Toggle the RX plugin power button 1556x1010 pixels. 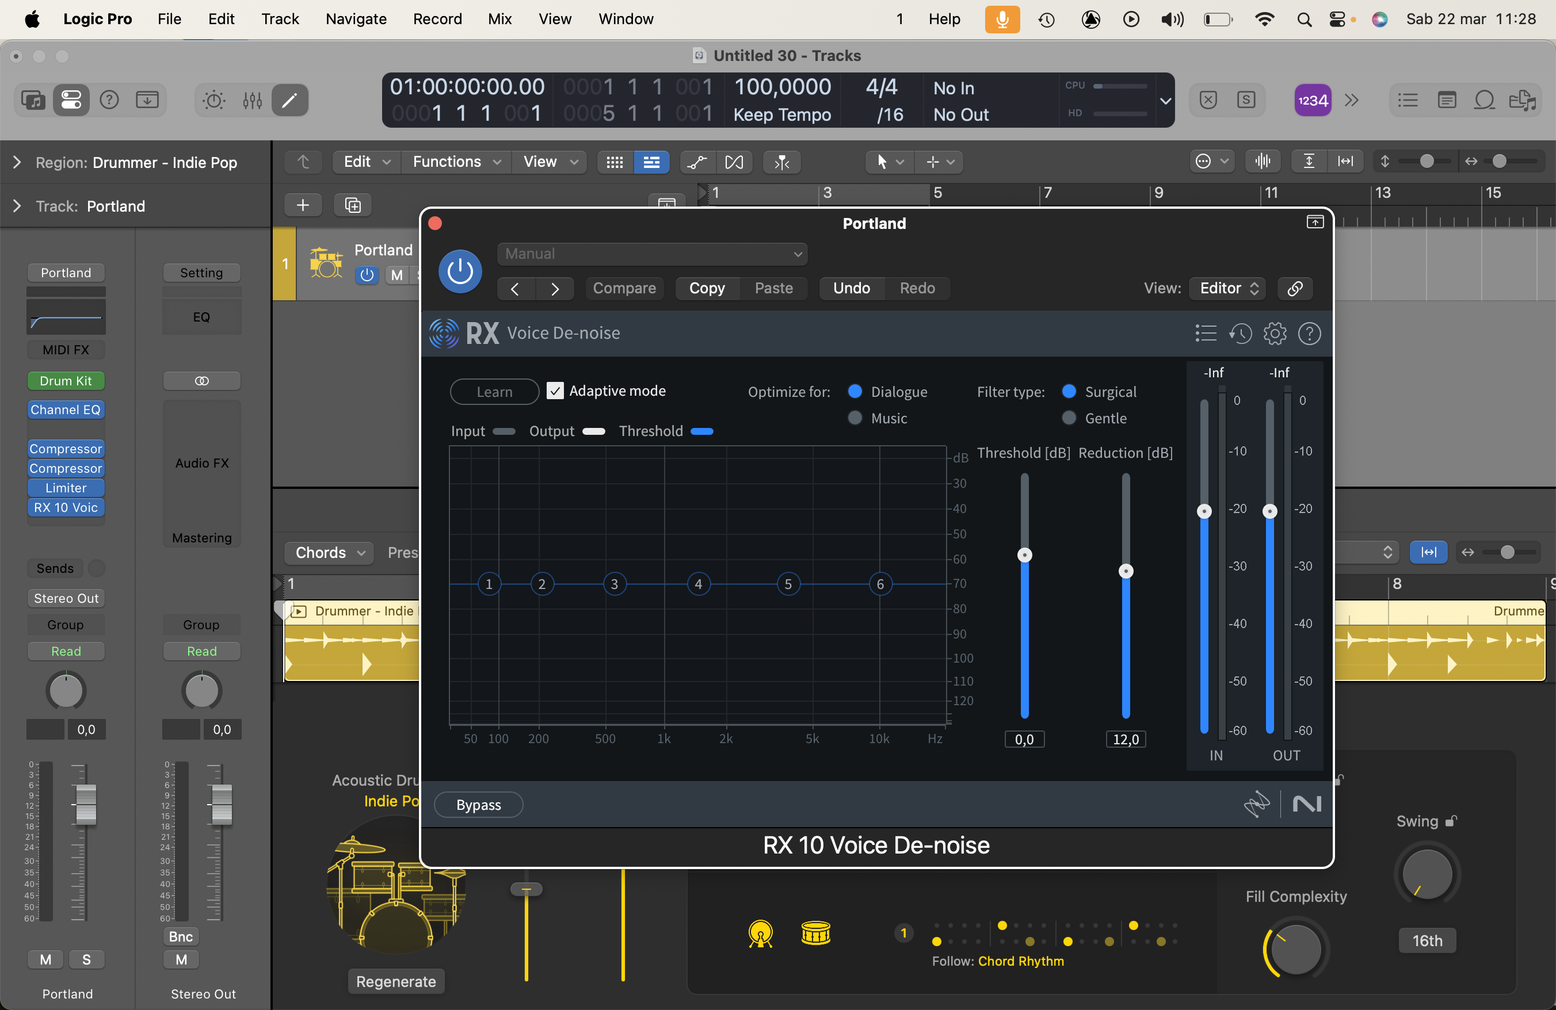click(460, 271)
